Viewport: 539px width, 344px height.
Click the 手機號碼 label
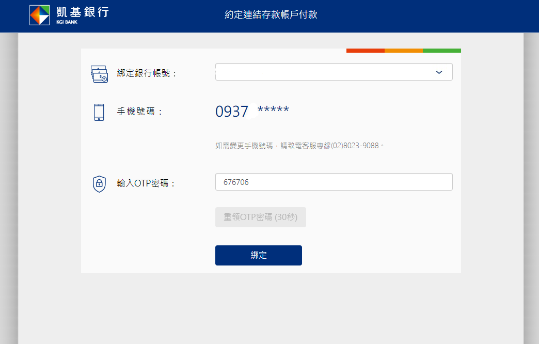[x=139, y=112]
